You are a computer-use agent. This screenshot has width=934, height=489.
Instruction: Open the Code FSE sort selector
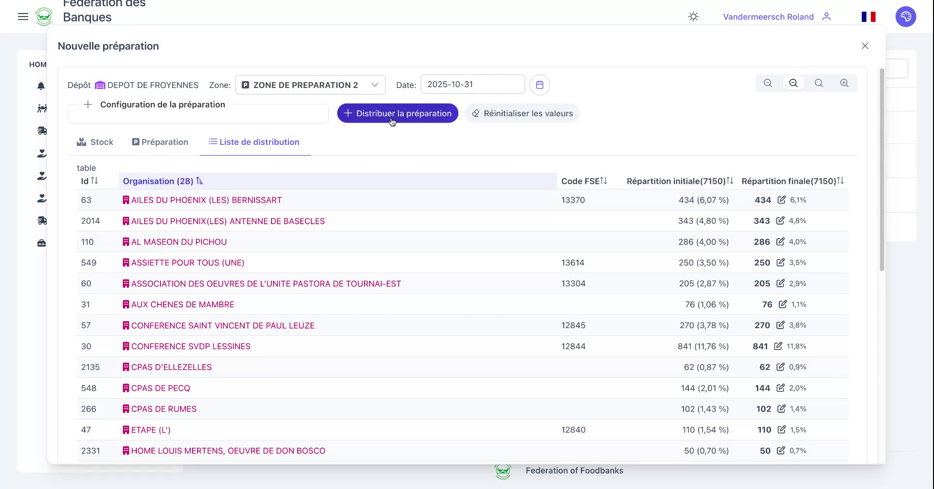[x=604, y=180]
